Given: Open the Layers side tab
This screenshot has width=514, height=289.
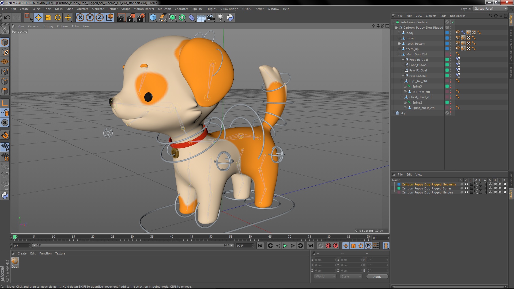Looking at the screenshot, I should point(511,194).
